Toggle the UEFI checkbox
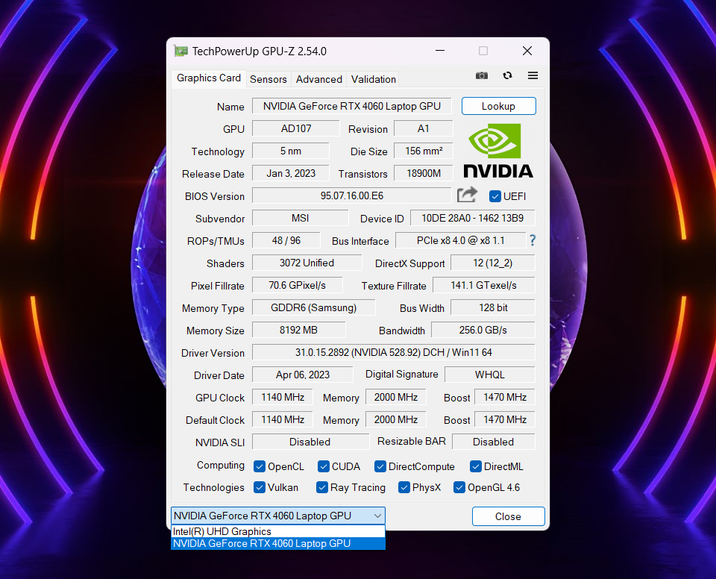 point(495,196)
